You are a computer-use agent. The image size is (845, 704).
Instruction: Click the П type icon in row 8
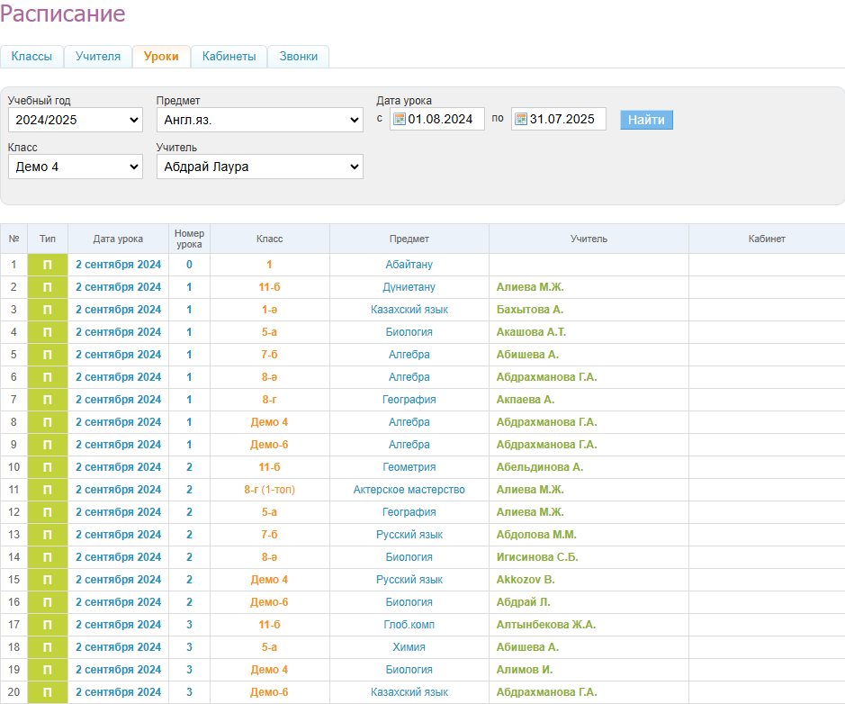pos(48,422)
